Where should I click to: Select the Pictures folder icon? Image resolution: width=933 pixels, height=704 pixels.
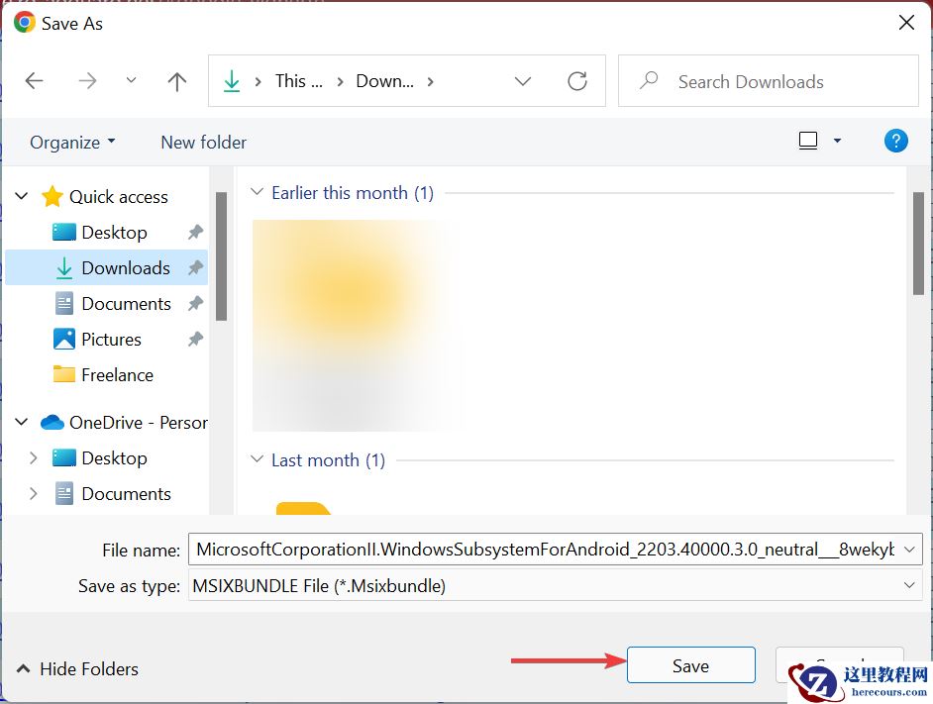click(x=61, y=339)
